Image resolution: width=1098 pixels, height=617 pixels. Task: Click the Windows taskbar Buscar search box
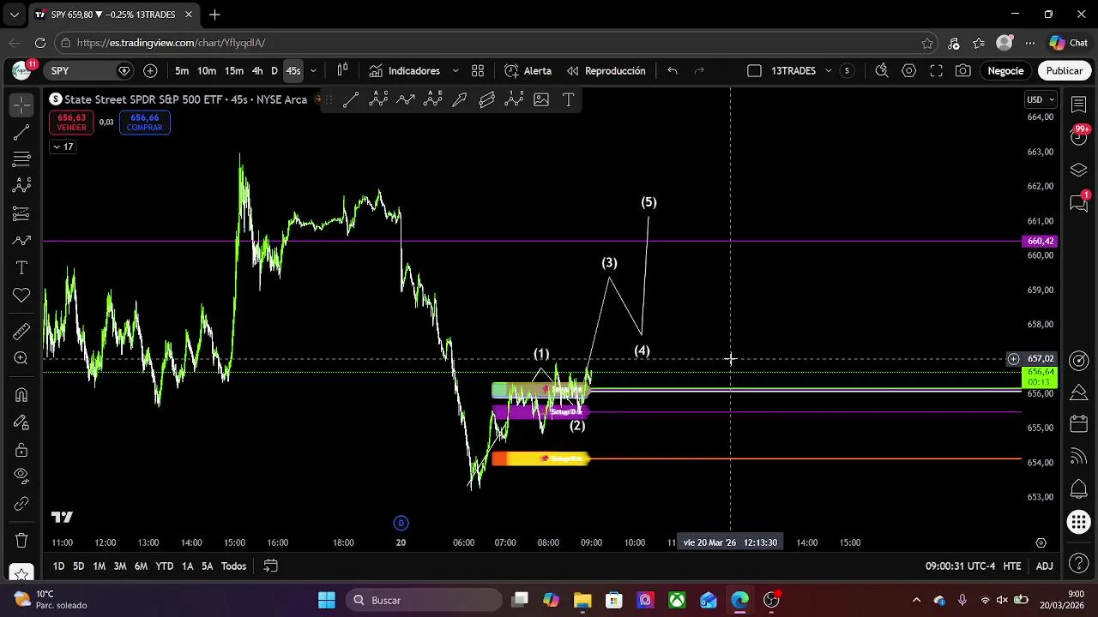pyautogui.click(x=424, y=600)
